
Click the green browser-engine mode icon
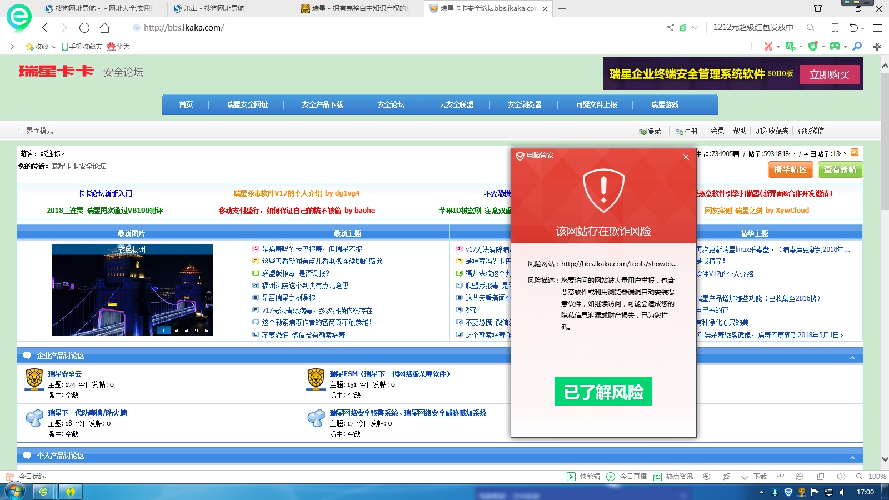(x=683, y=28)
